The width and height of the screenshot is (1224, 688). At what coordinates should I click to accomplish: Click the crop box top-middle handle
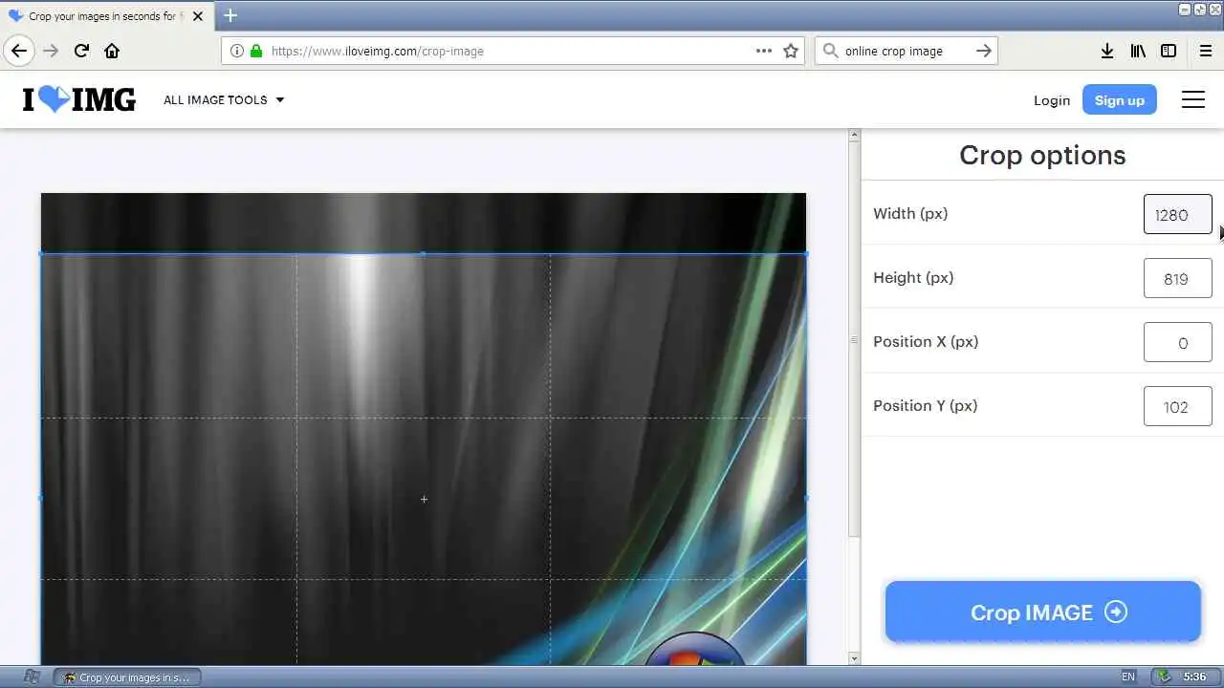[x=424, y=253]
